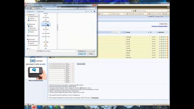Open file dialog help icon
Screen dimensions: 194x109
pyautogui.click(x=94, y=12)
